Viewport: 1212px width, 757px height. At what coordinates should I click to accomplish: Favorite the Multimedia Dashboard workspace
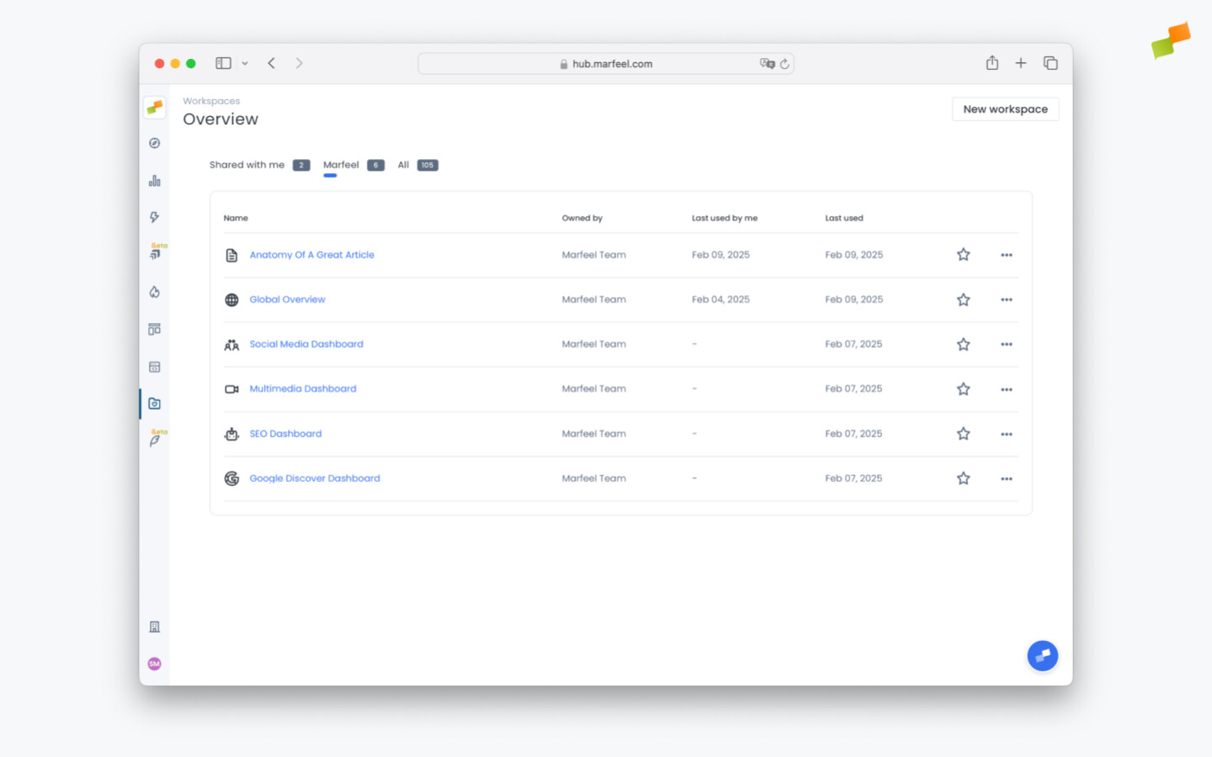click(x=963, y=389)
